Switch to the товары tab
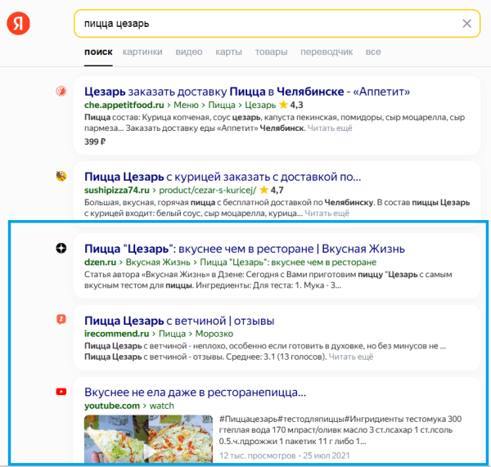 [271, 52]
